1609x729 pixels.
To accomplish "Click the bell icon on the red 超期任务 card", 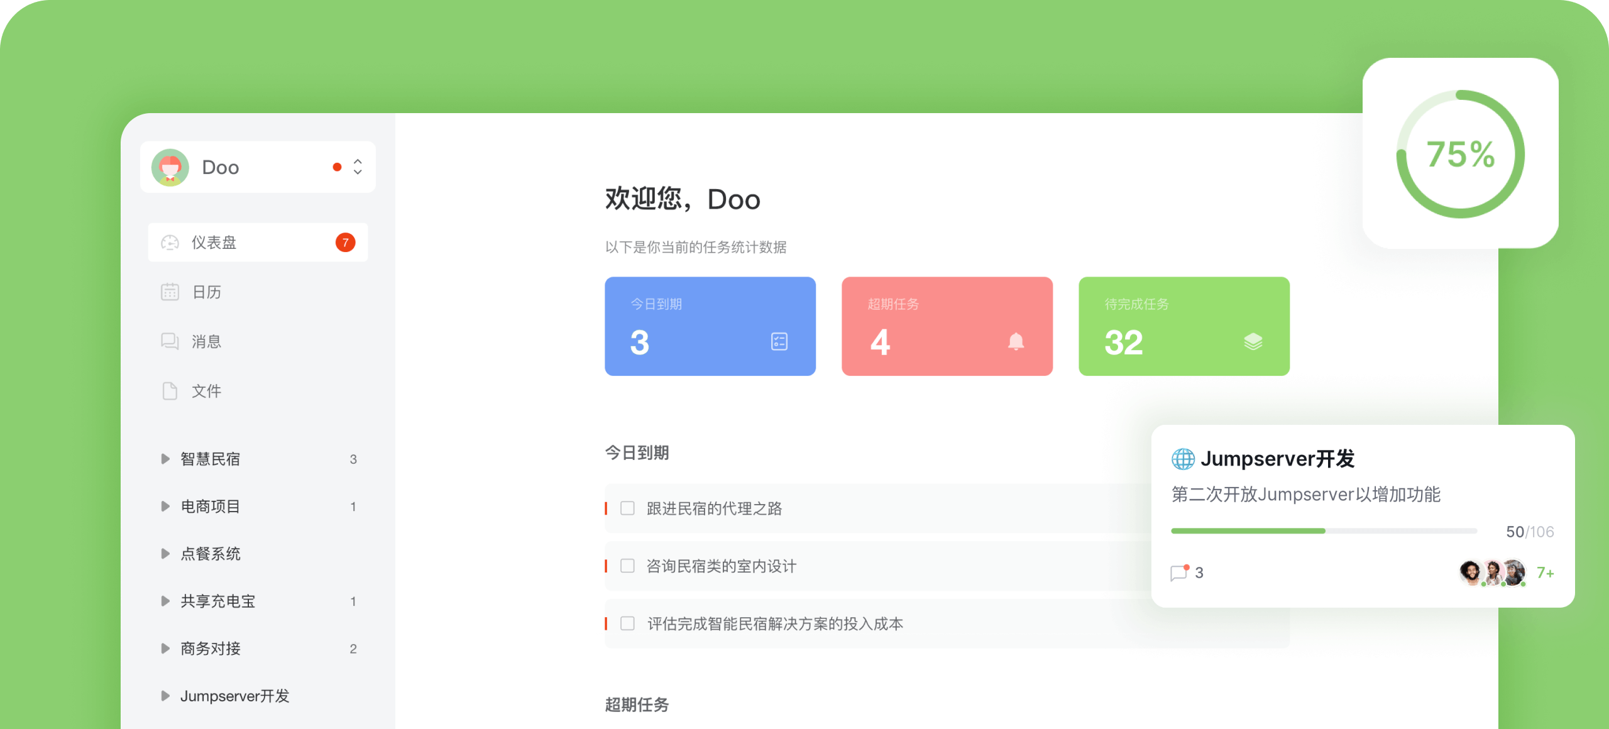I will [x=1016, y=343].
